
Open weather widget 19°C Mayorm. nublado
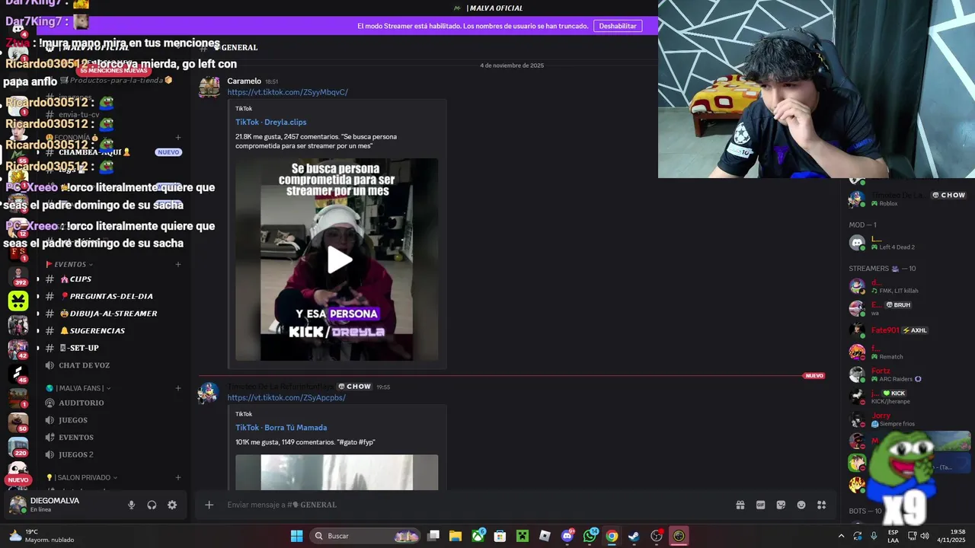pyautogui.click(x=42, y=536)
